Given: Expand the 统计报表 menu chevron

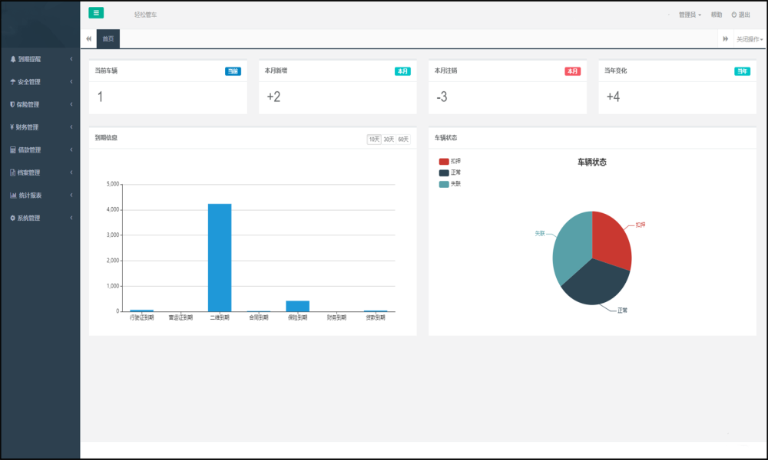Looking at the screenshot, I should pyautogui.click(x=71, y=195).
